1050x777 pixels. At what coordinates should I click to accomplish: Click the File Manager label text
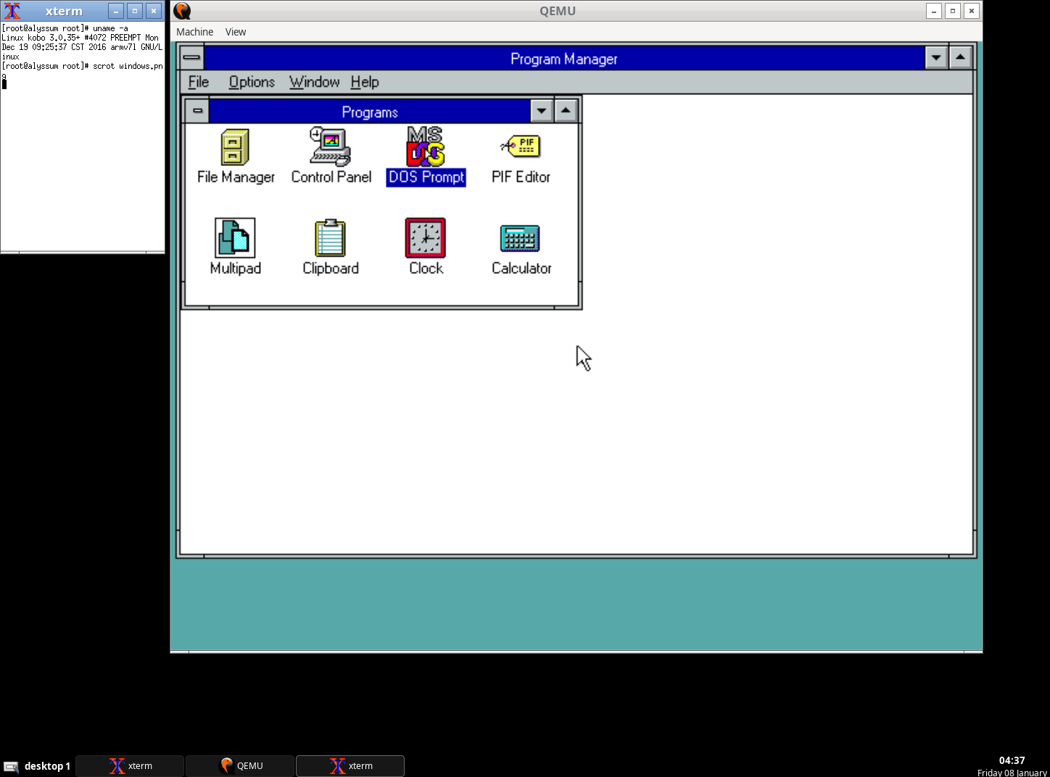pos(236,177)
